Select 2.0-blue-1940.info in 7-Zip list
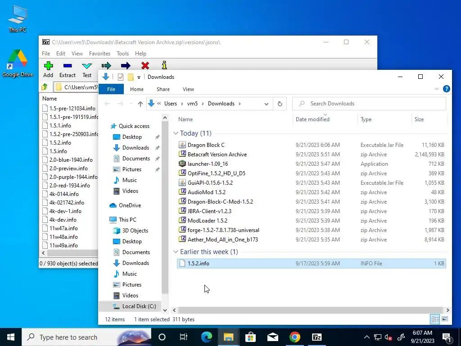 [x=71, y=160]
